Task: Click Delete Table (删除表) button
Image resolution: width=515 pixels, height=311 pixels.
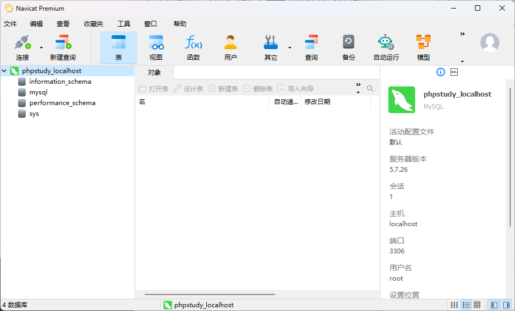Action: 258,89
